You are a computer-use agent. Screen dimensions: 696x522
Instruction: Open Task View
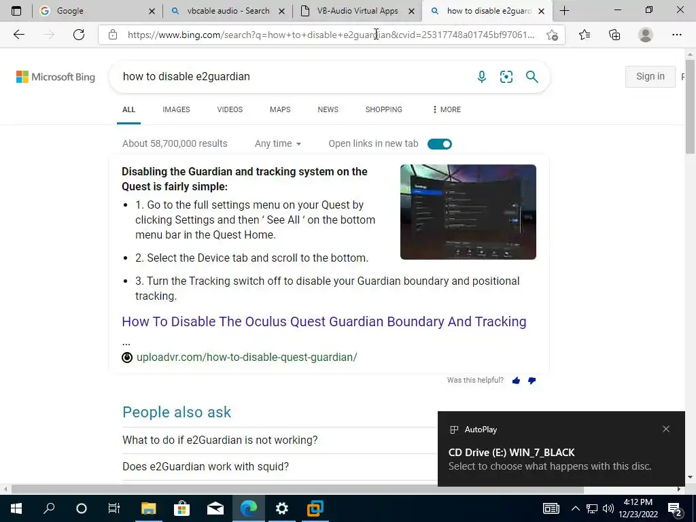pyautogui.click(x=114, y=508)
